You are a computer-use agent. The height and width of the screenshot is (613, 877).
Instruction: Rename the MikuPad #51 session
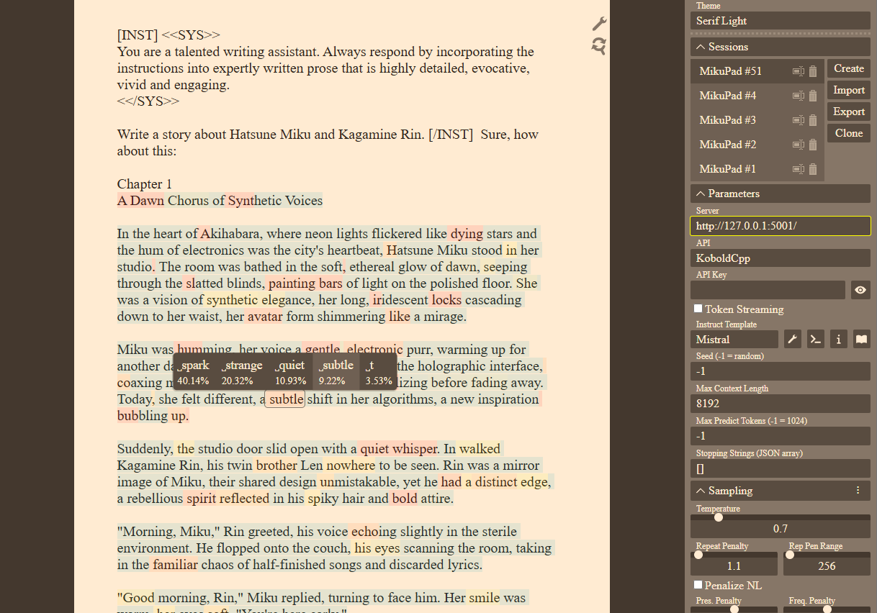(x=798, y=71)
